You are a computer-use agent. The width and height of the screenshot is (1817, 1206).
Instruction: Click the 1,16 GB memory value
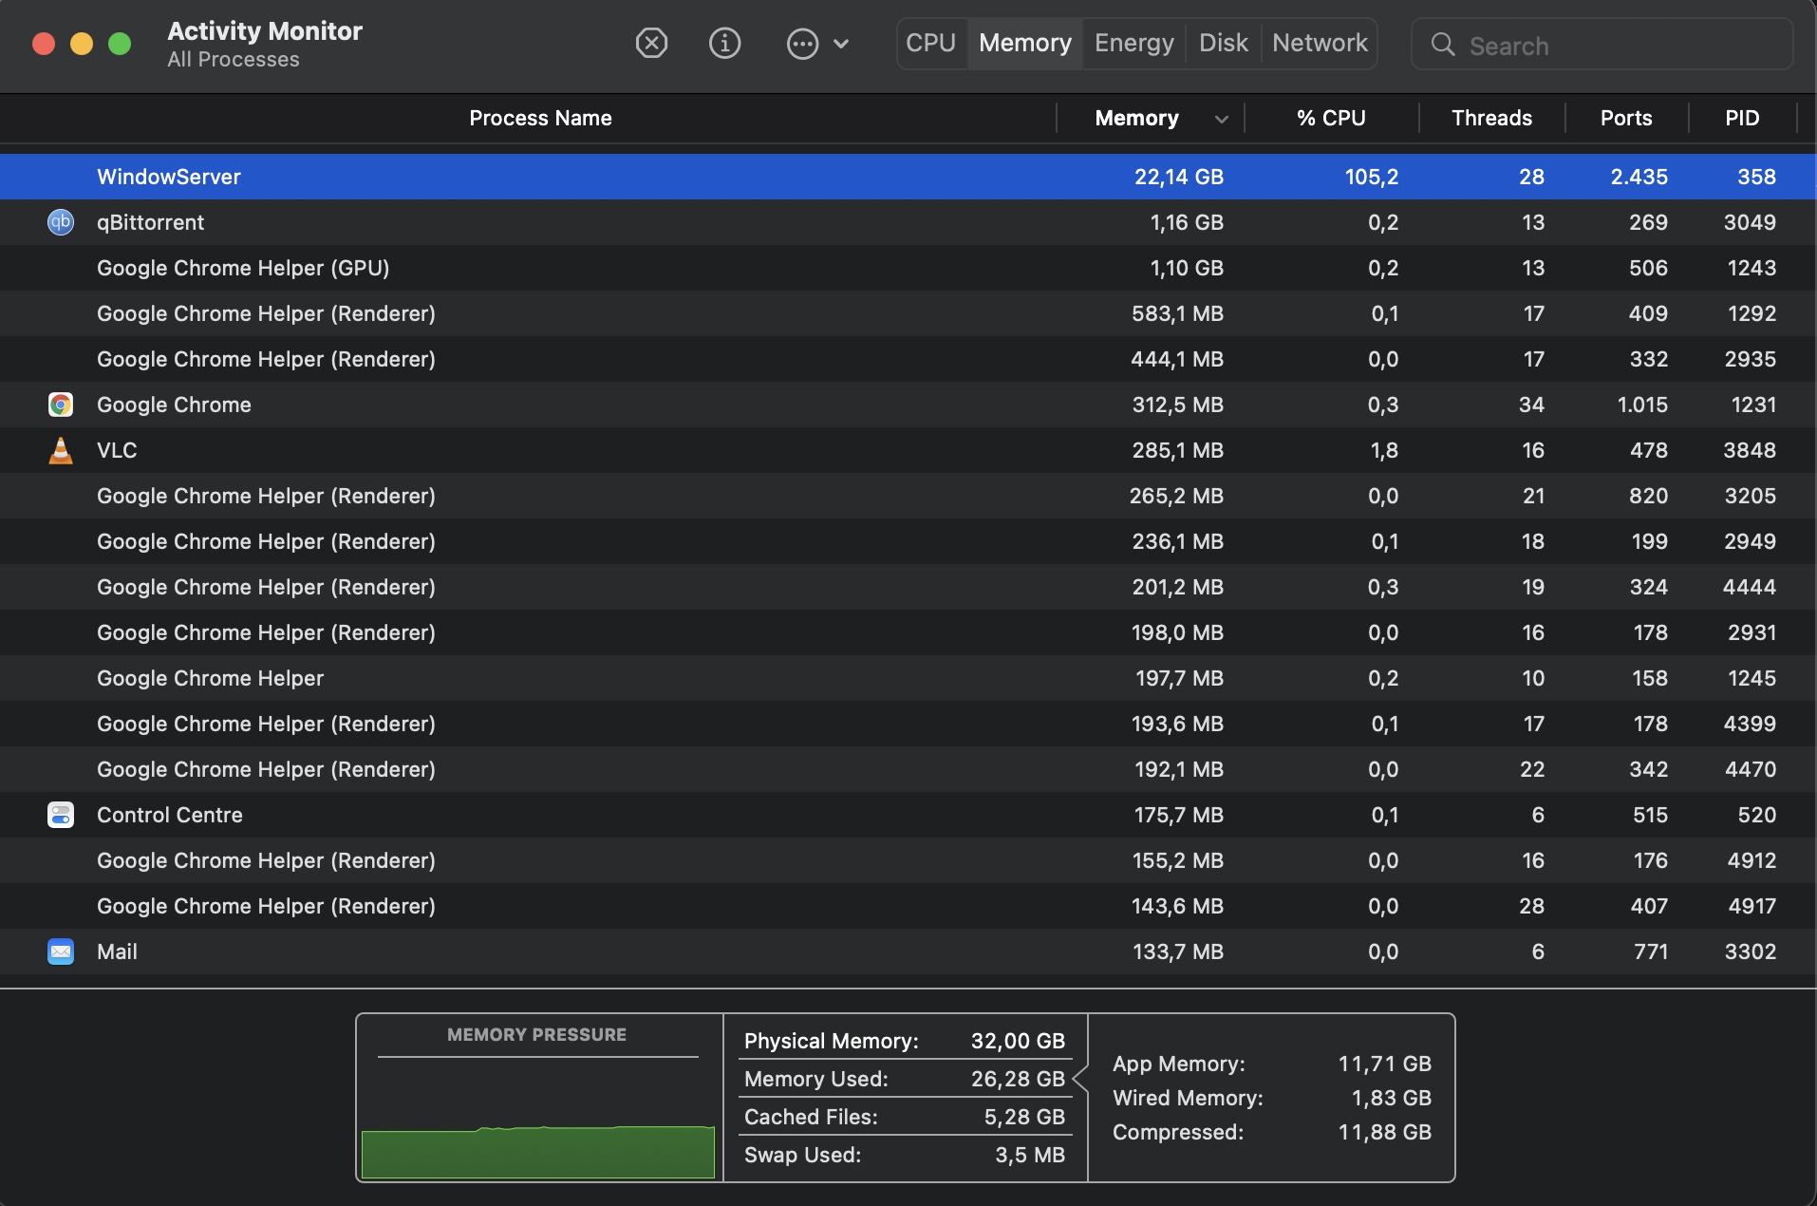click(x=1187, y=222)
